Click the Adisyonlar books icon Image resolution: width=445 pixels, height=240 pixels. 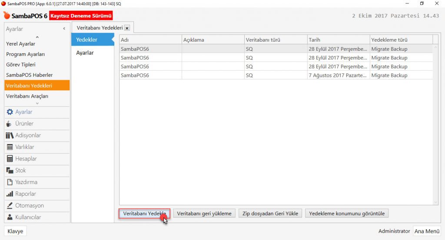point(10,135)
